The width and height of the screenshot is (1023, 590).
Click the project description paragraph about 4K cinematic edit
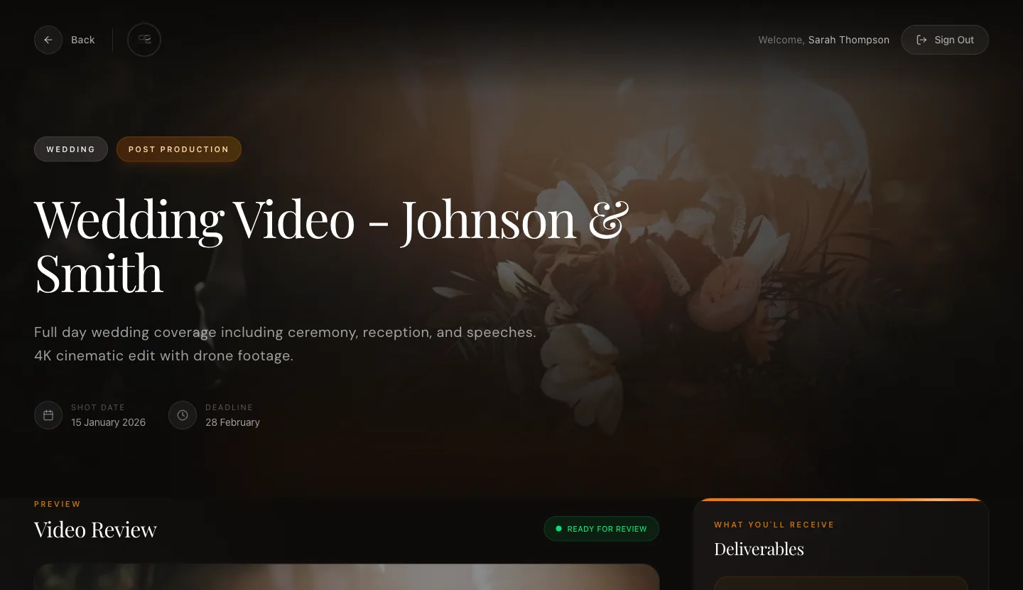click(x=285, y=344)
